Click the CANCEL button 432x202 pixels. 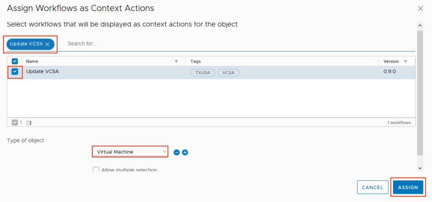pyautogui.click(x=372, y=187)
